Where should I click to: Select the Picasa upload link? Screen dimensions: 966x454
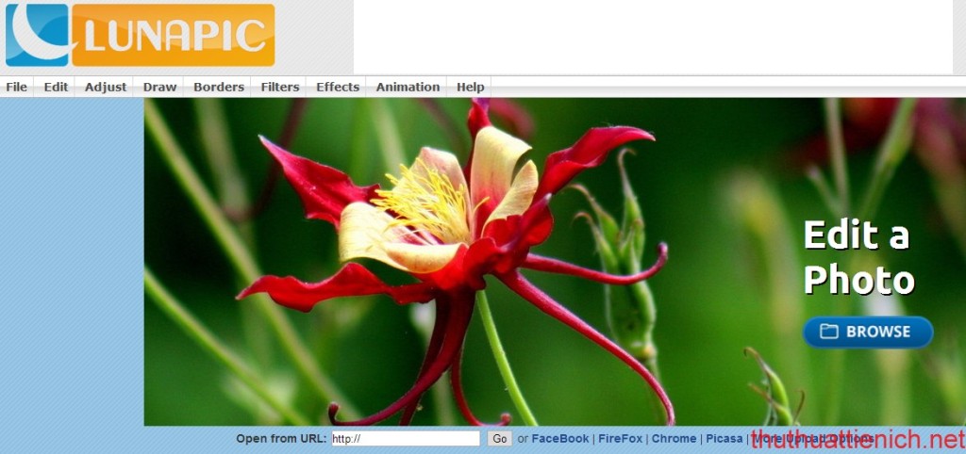(x=724, y=439)
